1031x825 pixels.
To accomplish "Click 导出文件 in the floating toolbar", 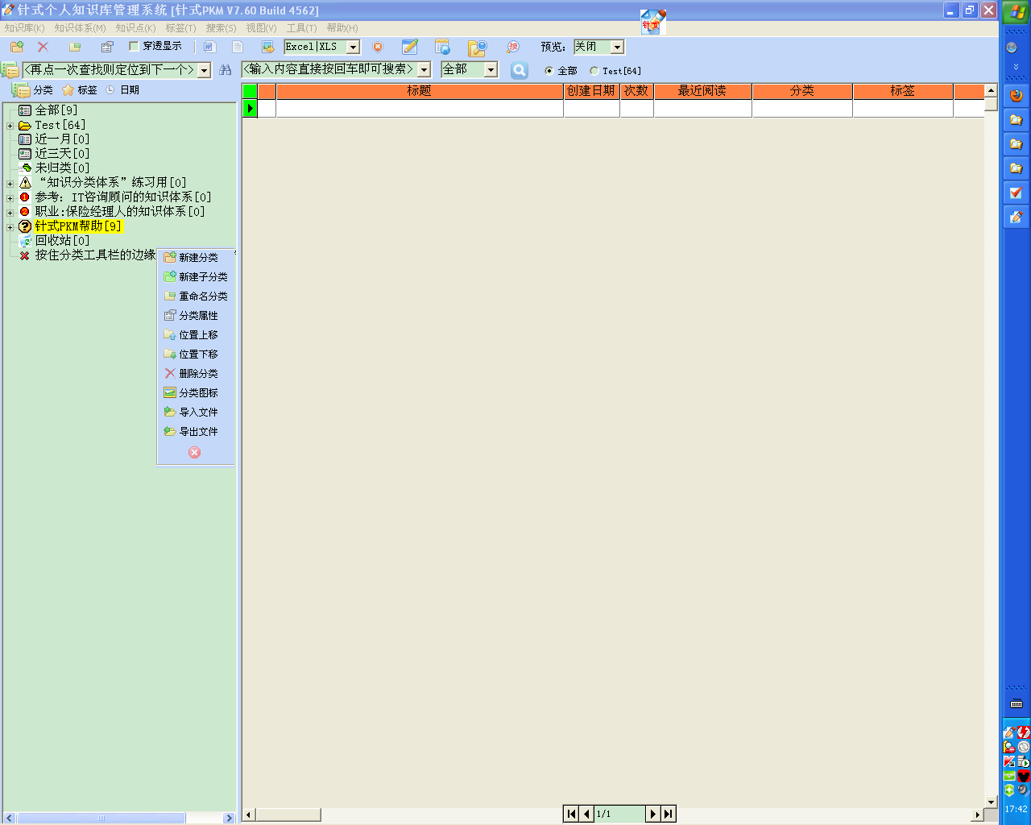I will point(192,432).
